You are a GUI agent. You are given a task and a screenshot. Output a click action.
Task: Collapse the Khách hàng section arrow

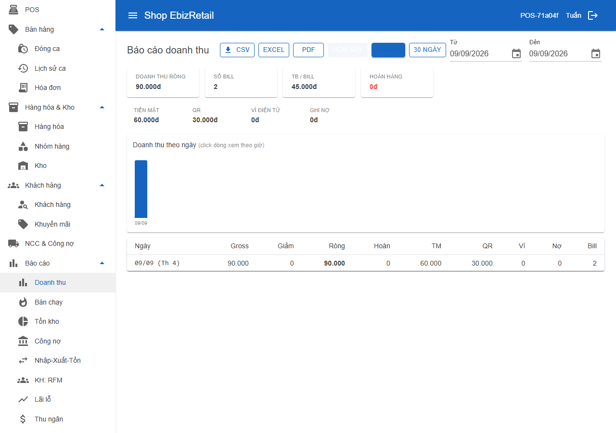102,185
